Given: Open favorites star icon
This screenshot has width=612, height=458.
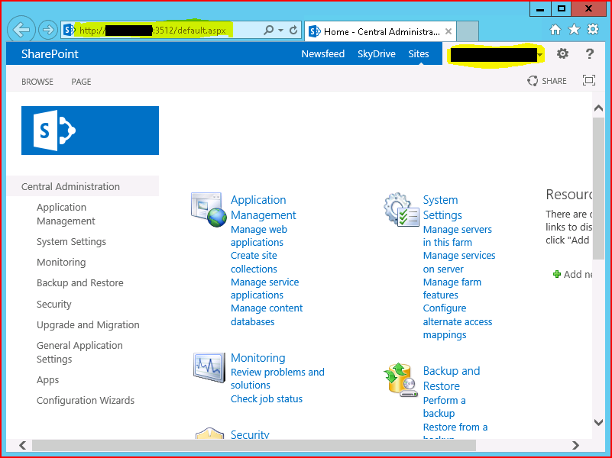Looking at the screenshot, I should pyautogui.click(x=574, y=29).
